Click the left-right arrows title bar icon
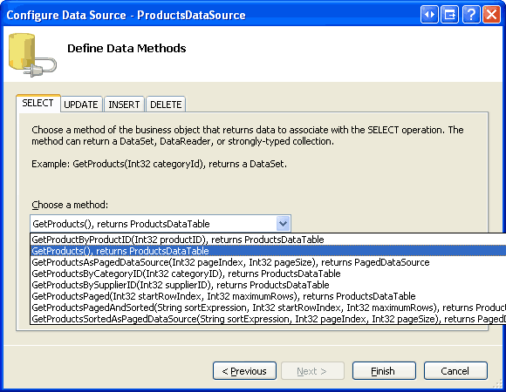Screen dimensions: 506x392 [x=429, y=15]
